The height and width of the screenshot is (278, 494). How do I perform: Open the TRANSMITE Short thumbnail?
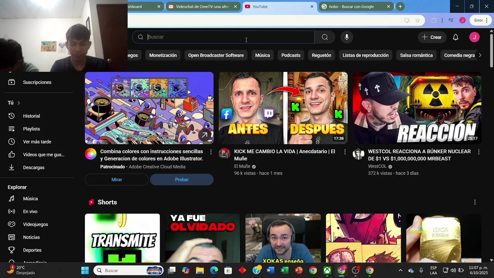pyautogui.click(x=122, y=238)
